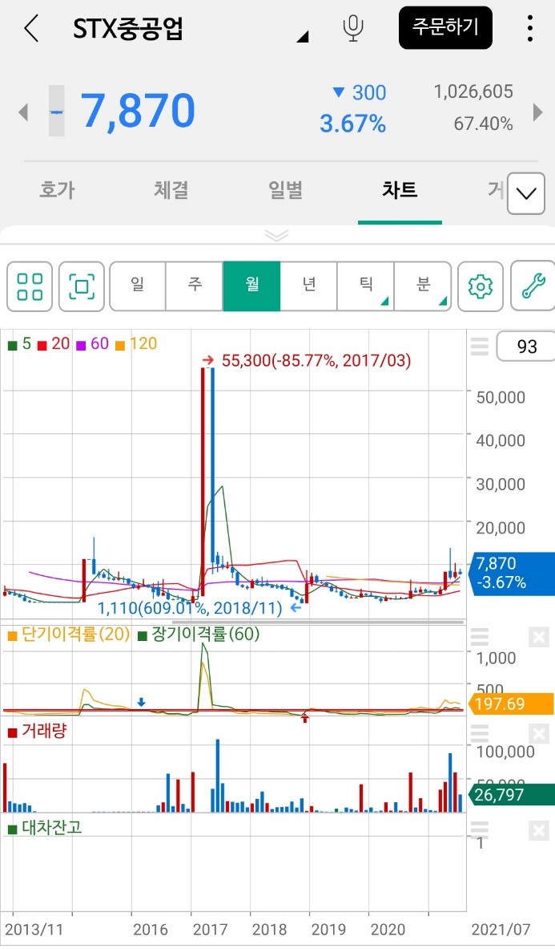Select the 차트 tab

400,190
